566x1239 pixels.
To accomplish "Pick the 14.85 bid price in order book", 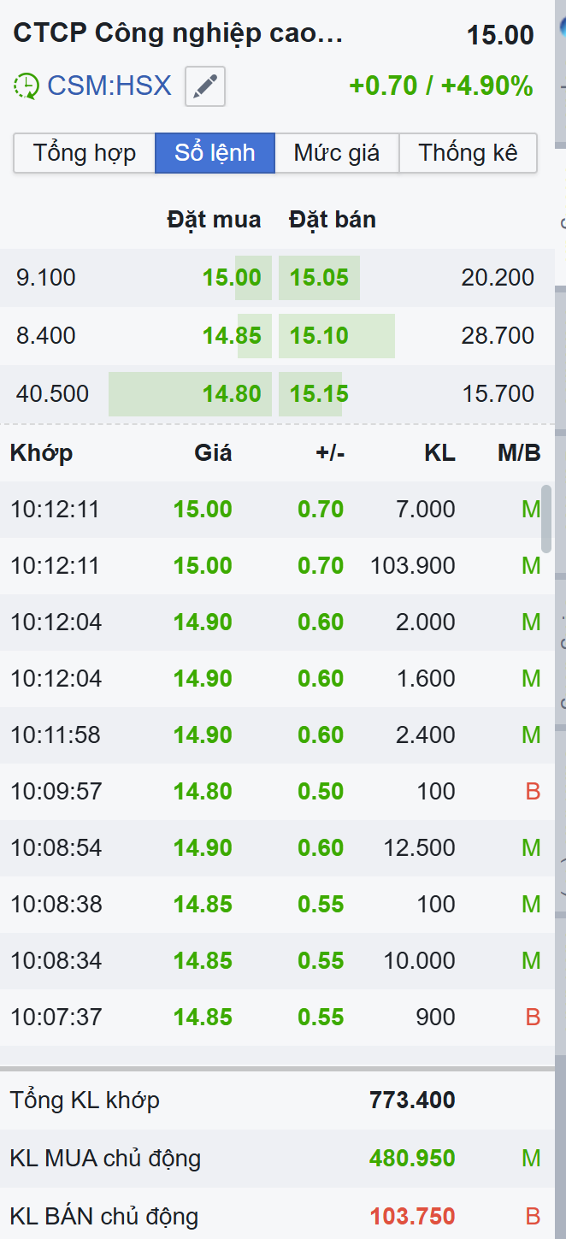I will point(232,336).
